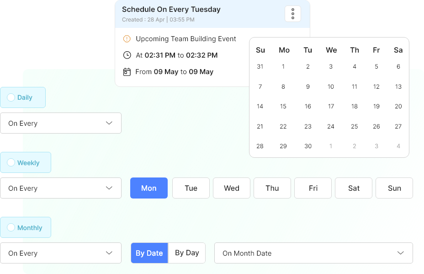Click the clock icon next to the event time
424x274 pixels.
[x=127, y=55]
